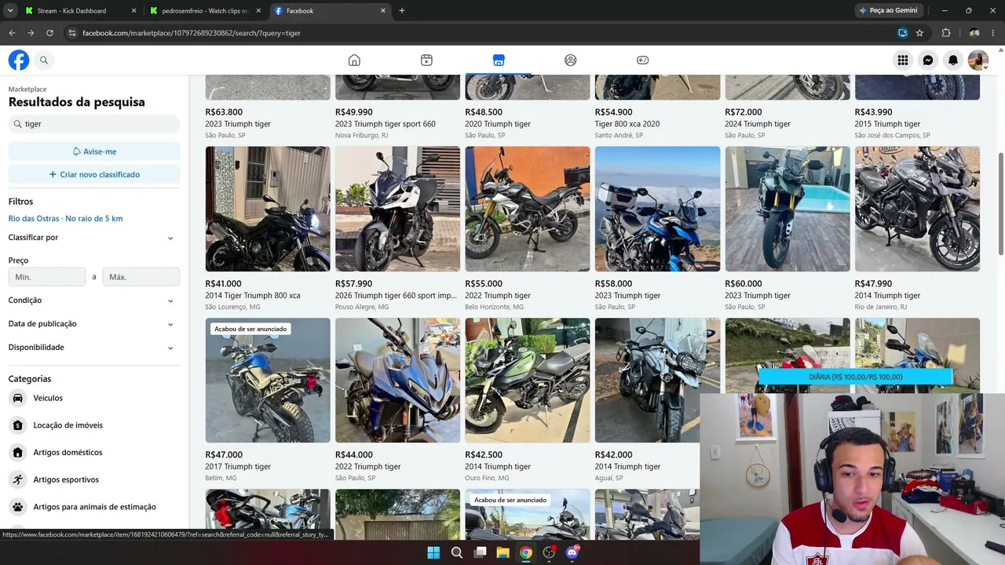Viewport: 1005px width, 565px height.
Task: Open the Chrome tab search dropdown arrow
Action: pyautogui.click(x=10, y=11)
